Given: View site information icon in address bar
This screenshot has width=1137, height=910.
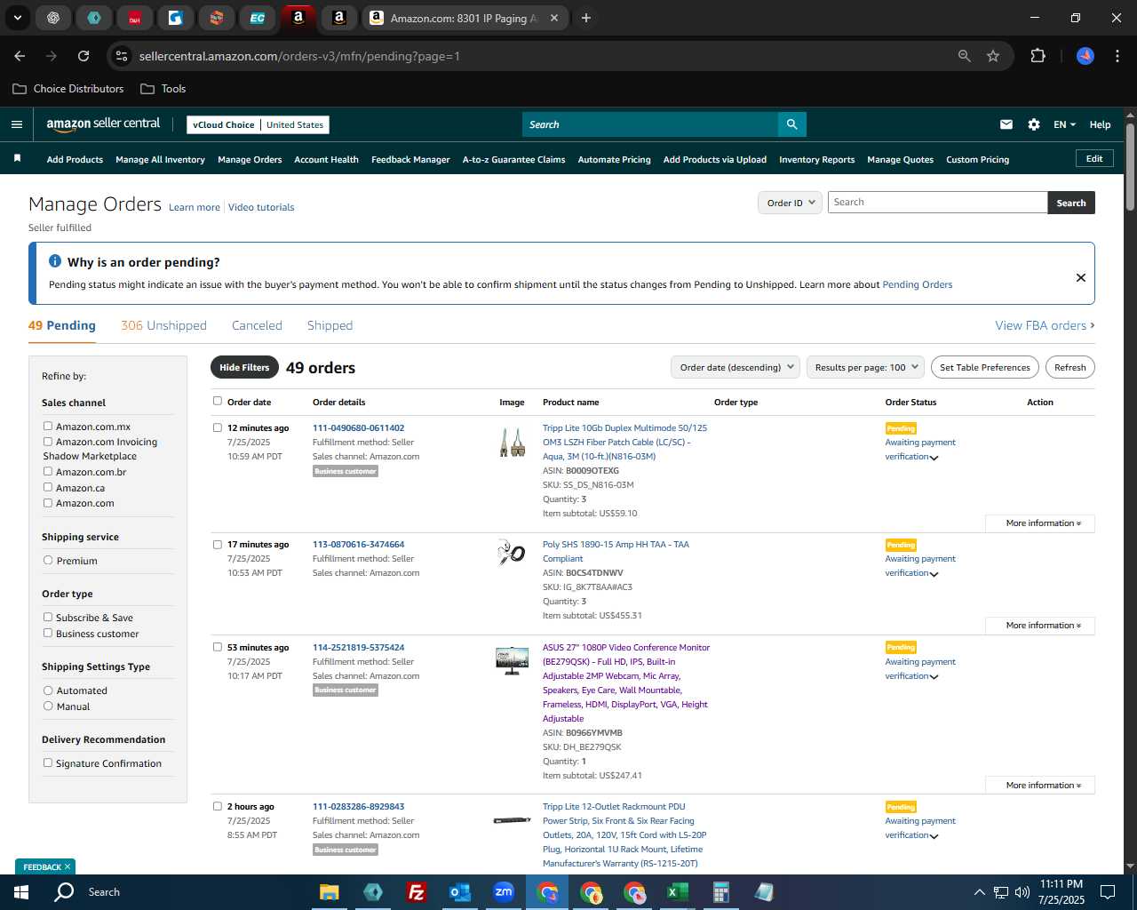Looking at the screenshot, I should tap(122, 56).
